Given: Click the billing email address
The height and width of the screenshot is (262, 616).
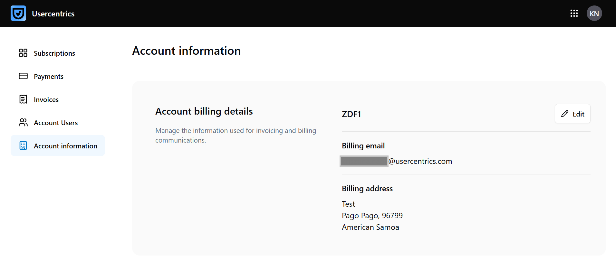Looking at the screenshot, I should pyautogui.click(x=396, y=161).
